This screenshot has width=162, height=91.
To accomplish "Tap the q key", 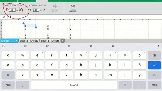I will [x=8, y=55].
